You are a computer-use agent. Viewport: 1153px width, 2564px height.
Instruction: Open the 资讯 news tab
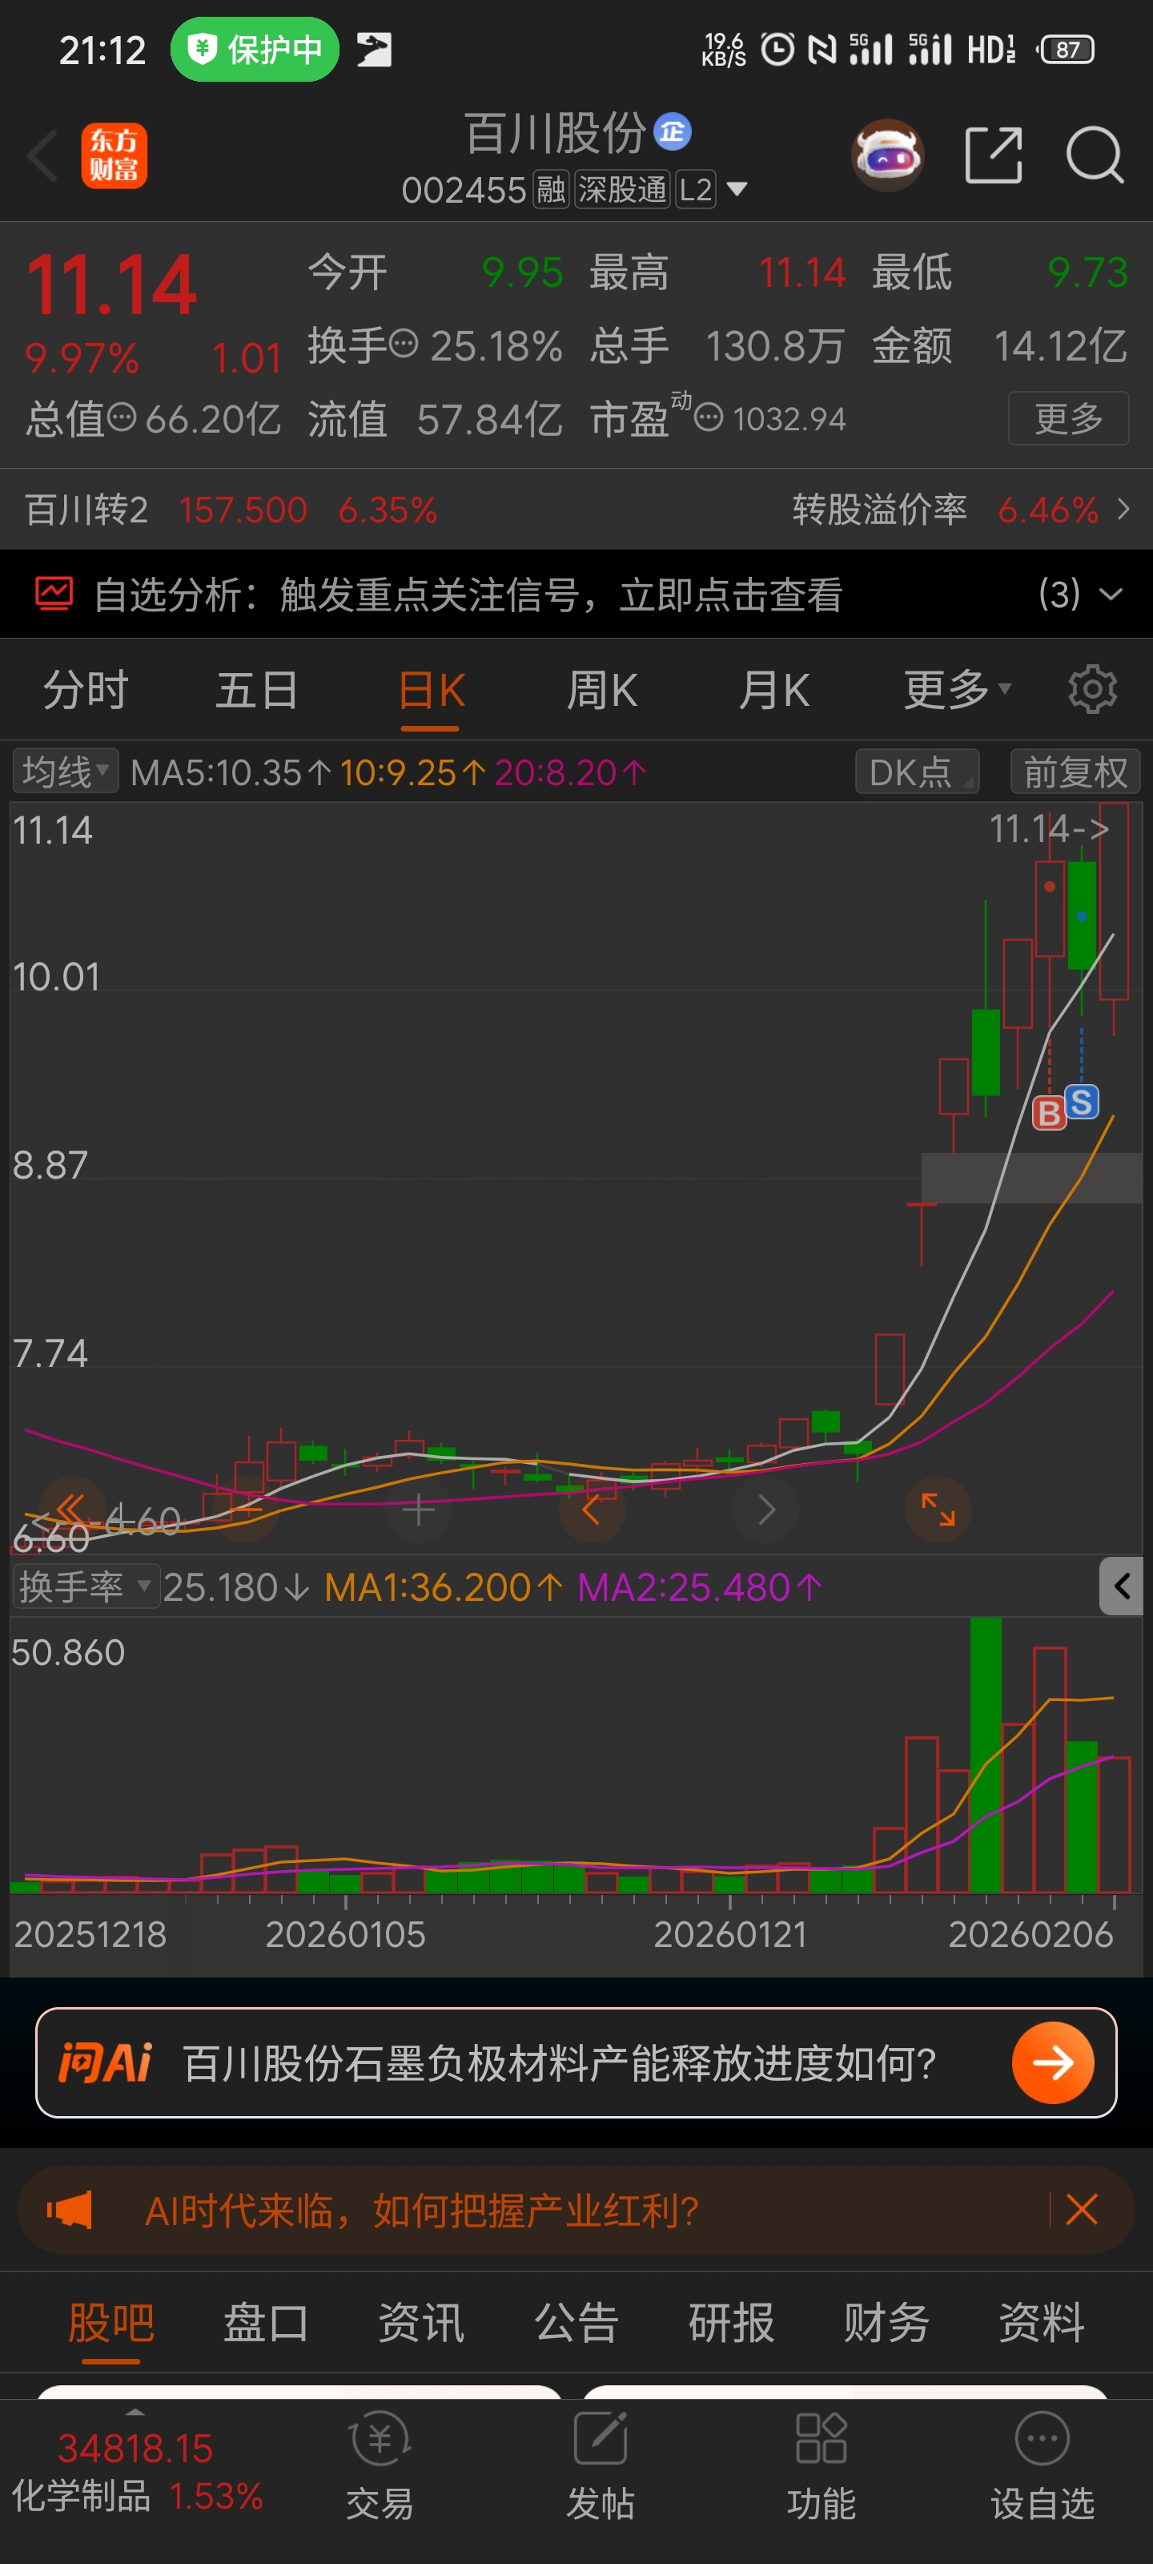point(421,2322)
